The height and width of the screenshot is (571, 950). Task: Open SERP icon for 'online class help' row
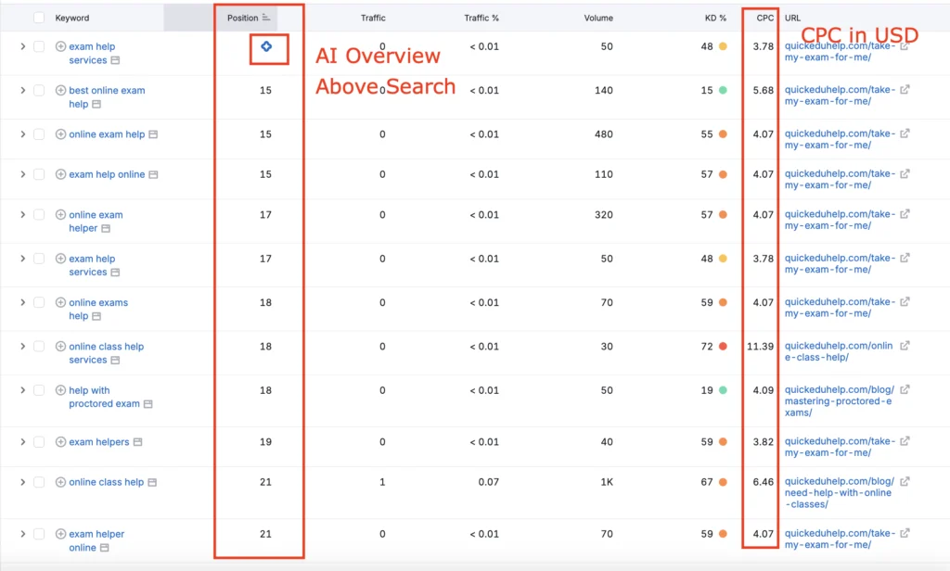tap(152, 483)
